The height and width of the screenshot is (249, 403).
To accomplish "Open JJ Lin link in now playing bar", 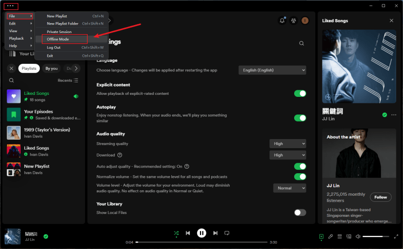I will click(30, 239).
